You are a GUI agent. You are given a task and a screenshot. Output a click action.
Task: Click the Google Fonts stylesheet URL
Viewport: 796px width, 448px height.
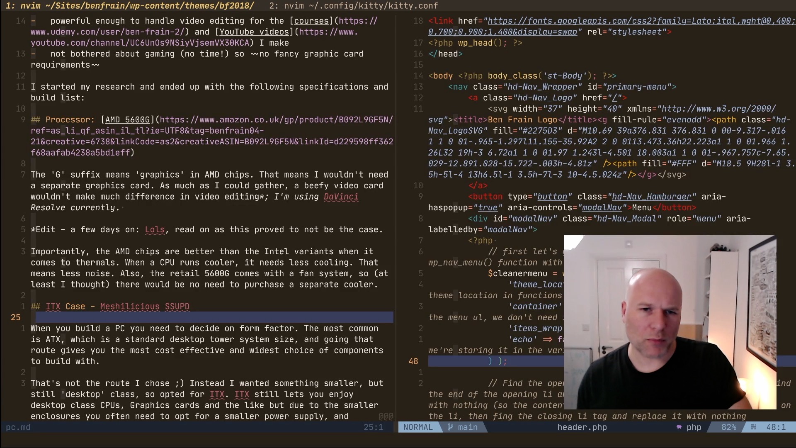[x=612, y=27]
